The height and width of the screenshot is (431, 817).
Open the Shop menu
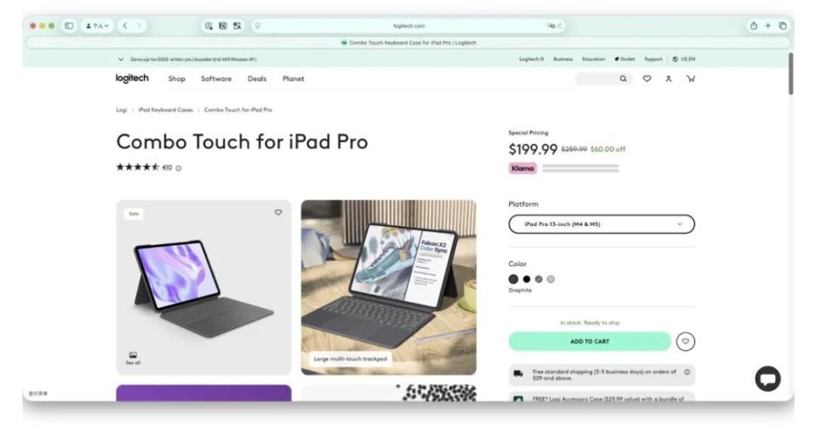[177, 78]
